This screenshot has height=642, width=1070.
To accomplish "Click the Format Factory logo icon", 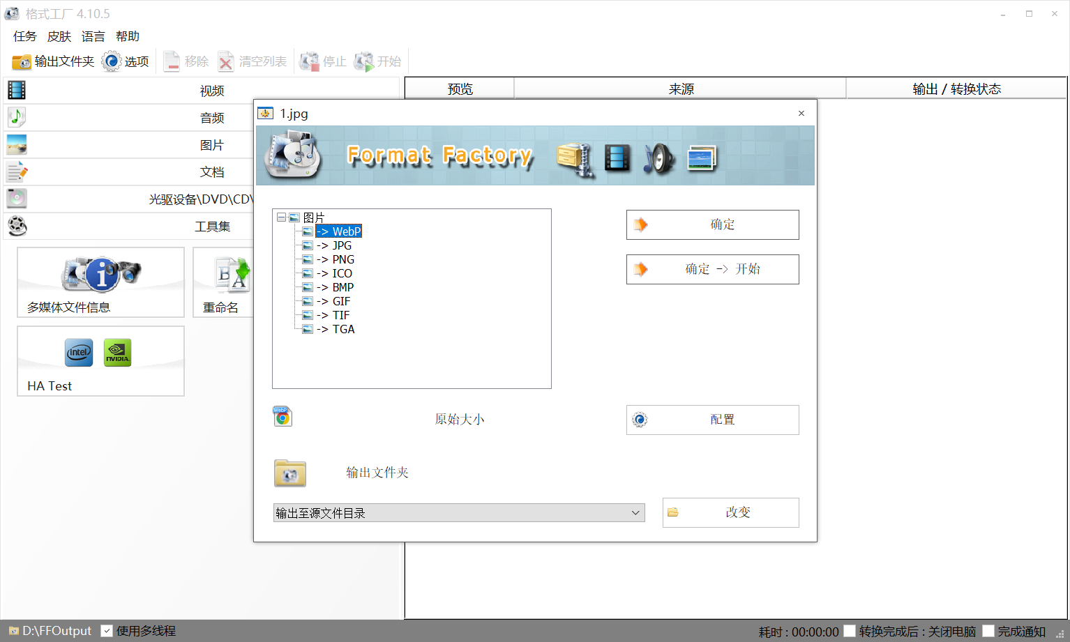I will pyautogui.click(x=293, y=155).
